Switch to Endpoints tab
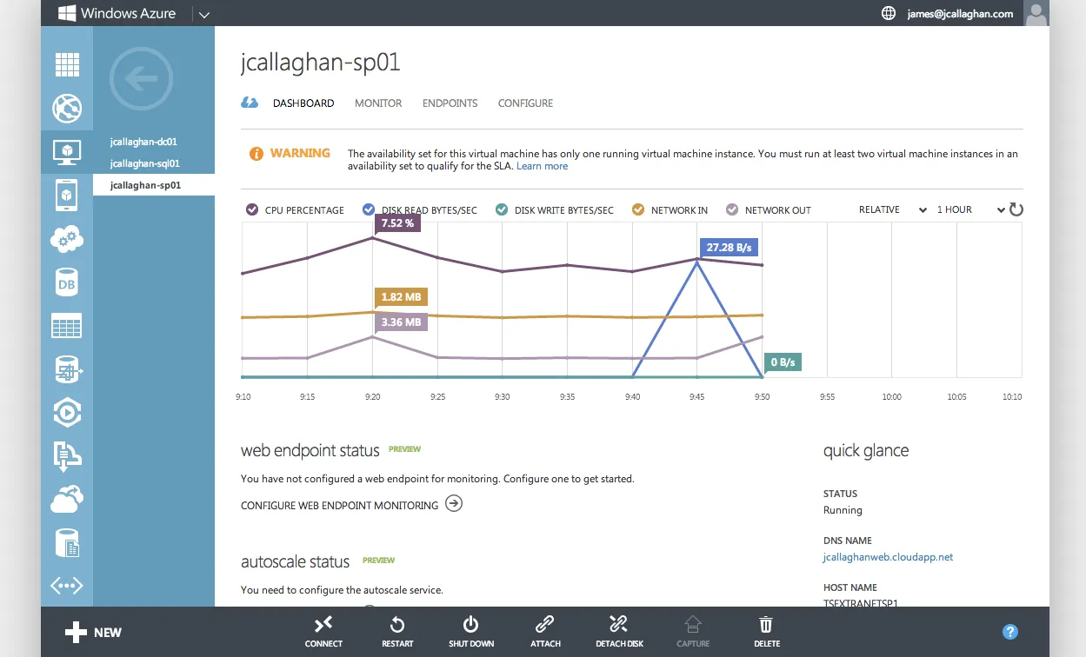Viewport: 1086px width, 657px height. click(450, 103)
